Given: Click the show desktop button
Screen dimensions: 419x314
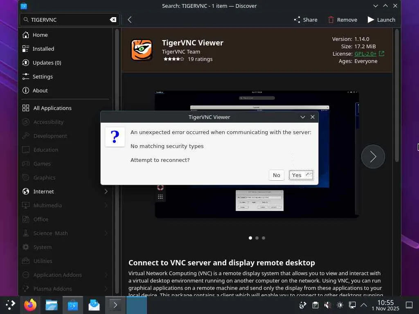Looking at the screenshot, I should click(x=409, y=305).
